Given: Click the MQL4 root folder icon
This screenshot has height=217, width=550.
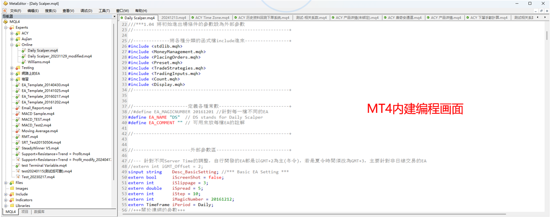Looking at the screenshot, I should tap(6, 22).
